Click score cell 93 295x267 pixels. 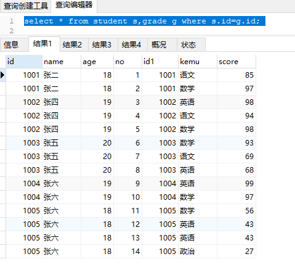(236, 143)
